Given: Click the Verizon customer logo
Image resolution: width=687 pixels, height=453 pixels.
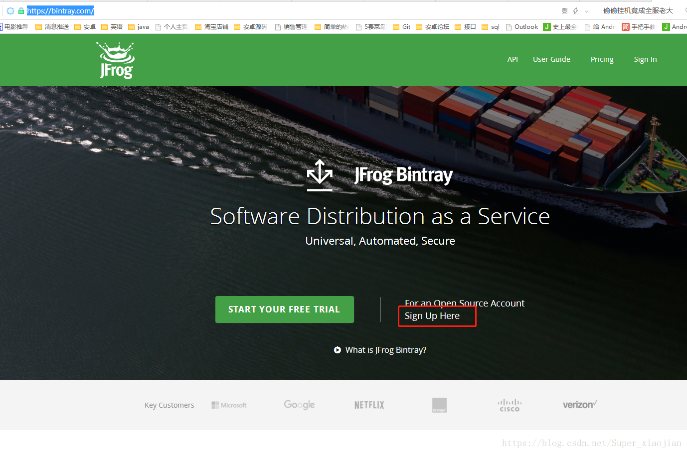Looking at the screenshot, I should point(580,405).
